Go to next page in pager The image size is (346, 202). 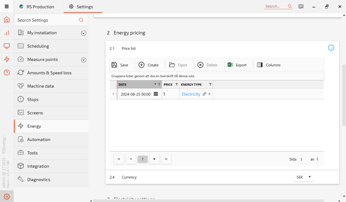pos(155,159)
